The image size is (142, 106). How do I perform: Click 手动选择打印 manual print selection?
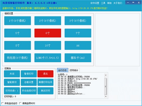[x=29, y=91]
